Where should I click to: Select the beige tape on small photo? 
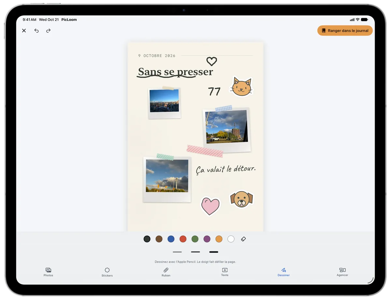168,88
